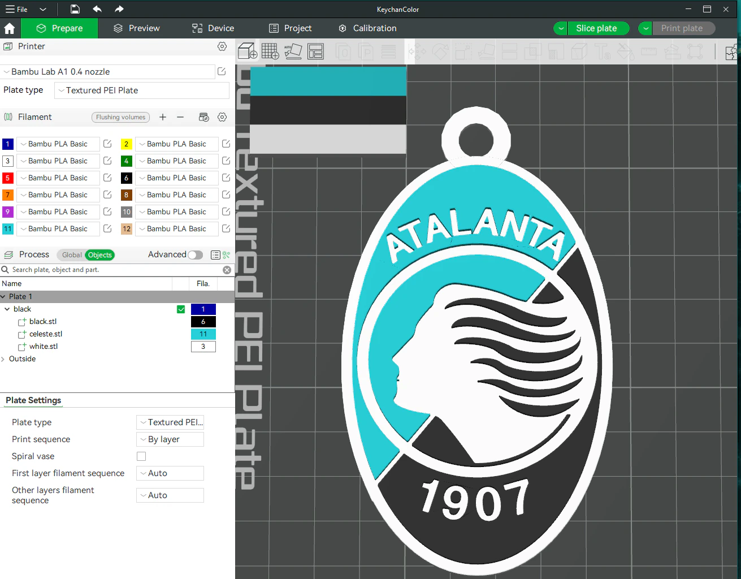Click filament 9 purple color swatch
The image size is (741, 579).
click(x=8, y=212)
